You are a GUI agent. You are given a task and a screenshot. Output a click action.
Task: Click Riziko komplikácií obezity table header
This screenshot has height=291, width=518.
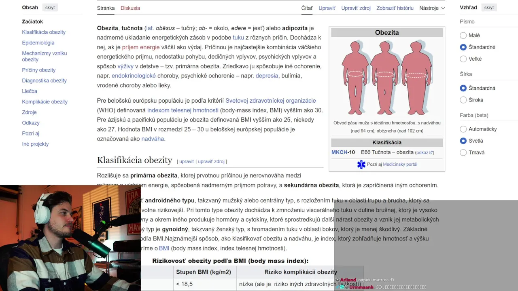pyautogui.click(x=301, y=272)
